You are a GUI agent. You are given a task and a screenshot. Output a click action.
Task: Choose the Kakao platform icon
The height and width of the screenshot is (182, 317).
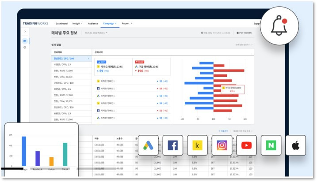tap(197, 145)
